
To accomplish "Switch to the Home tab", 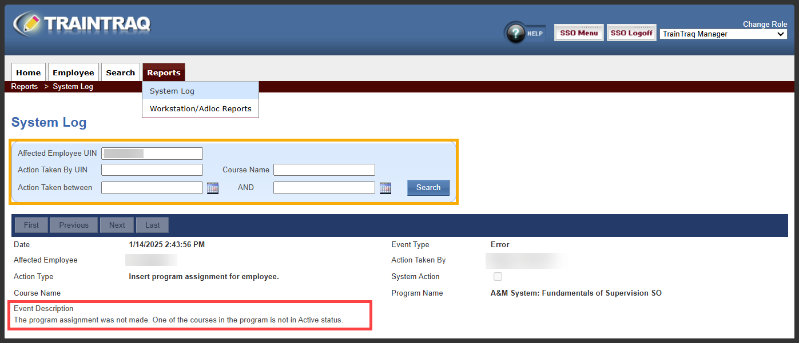I will point(28,72).
